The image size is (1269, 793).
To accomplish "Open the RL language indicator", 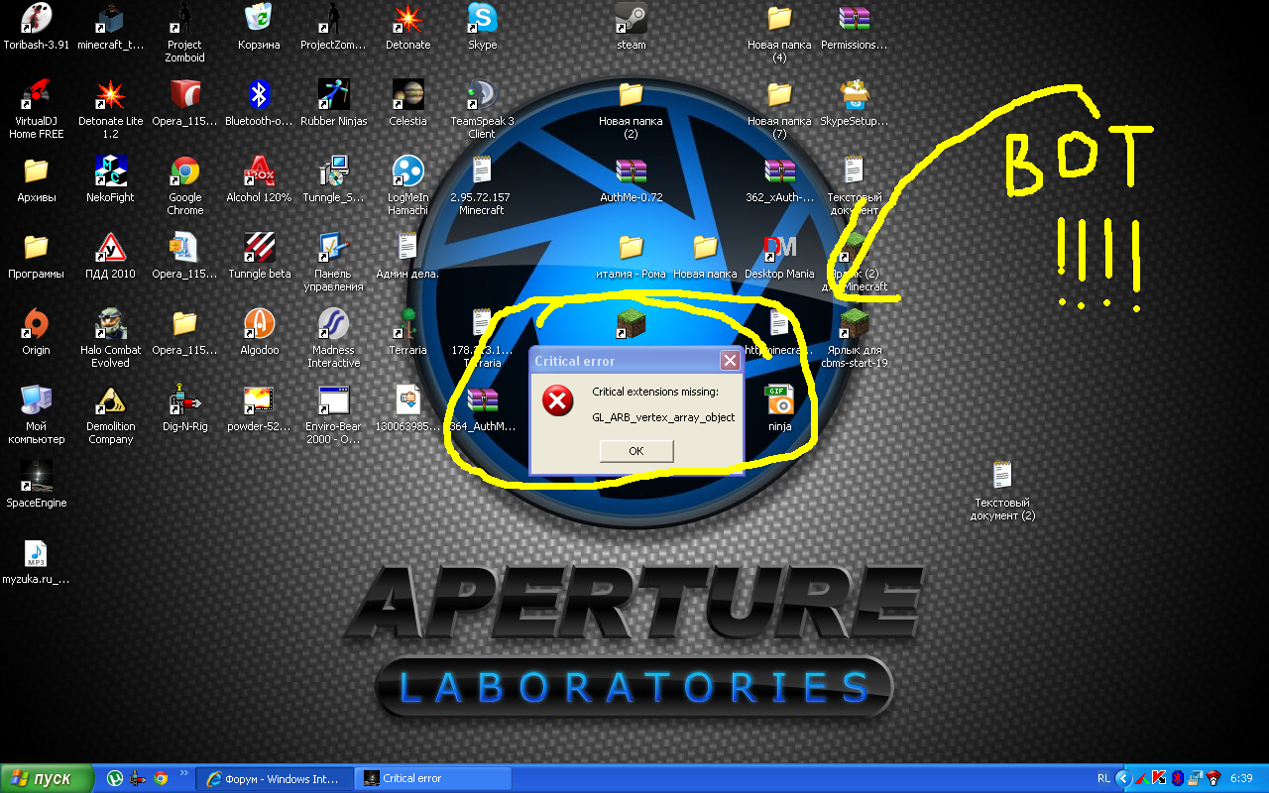I will click(x=1103, y=778).
